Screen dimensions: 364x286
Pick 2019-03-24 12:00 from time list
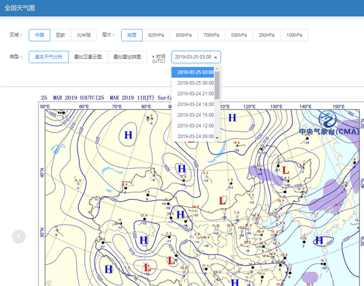(x=195, y=126)
